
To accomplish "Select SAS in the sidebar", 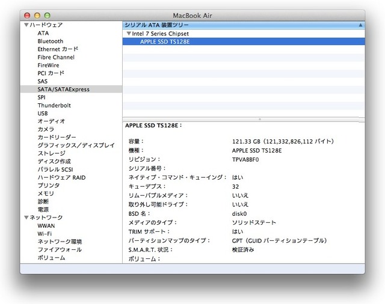I will [x=43, y=81].
